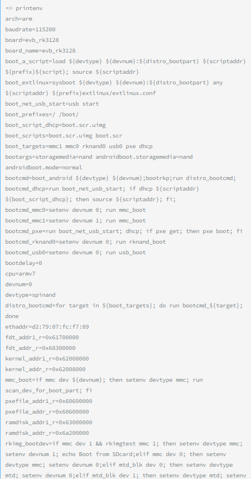The width and height of the screenshot is (251, 479).
Task: Click the board=evb_rk3128 line
Action: click(x=32, y=40)
